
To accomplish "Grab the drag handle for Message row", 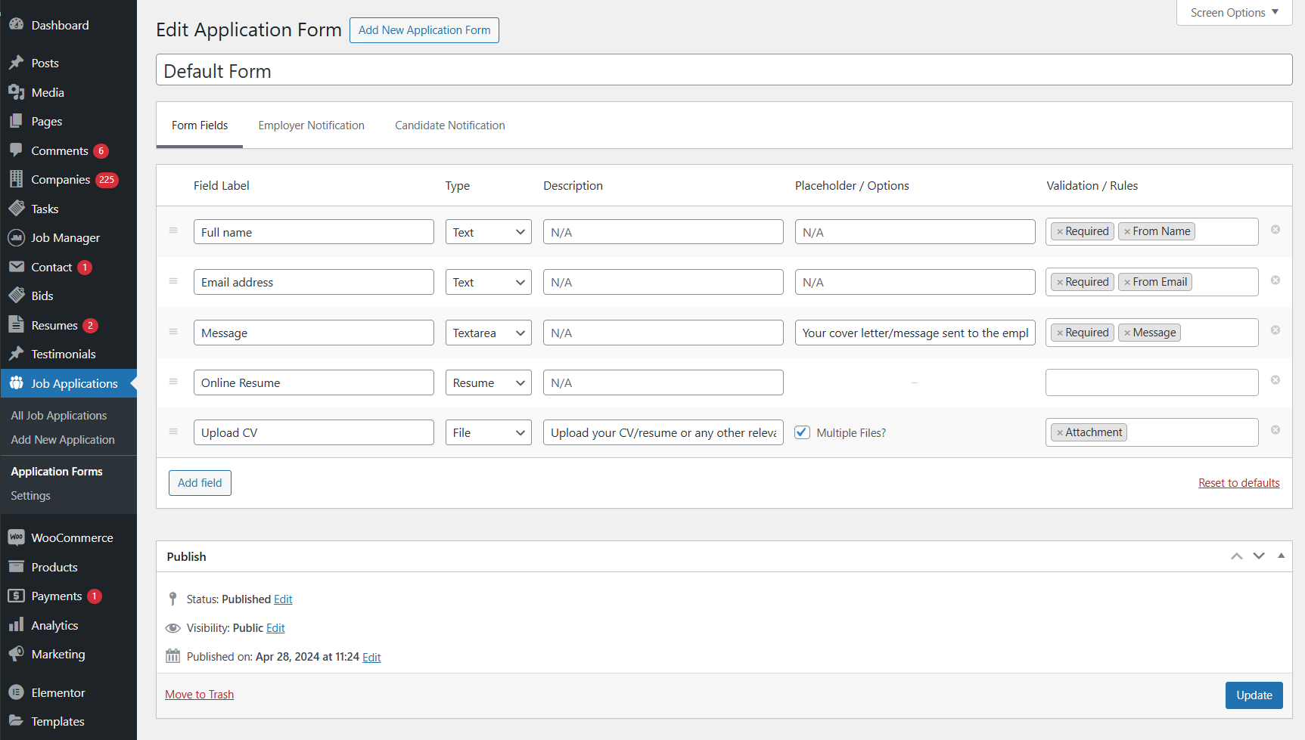I will pyautogui.click(x=173, y=331).
